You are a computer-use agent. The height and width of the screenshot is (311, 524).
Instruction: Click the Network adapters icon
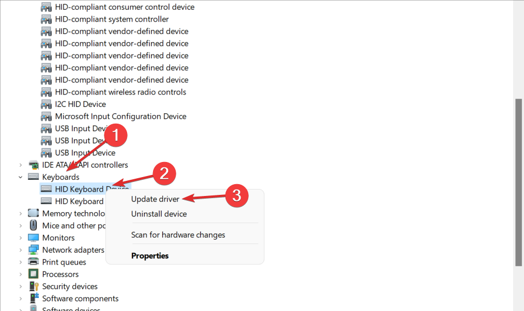click(34, 250)
